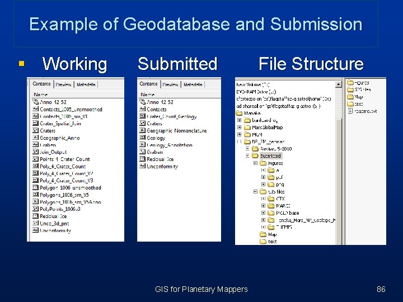Select the Contacts_1005_unsmoothed feature class icon

pyautogui.click(x=35, y=109)
